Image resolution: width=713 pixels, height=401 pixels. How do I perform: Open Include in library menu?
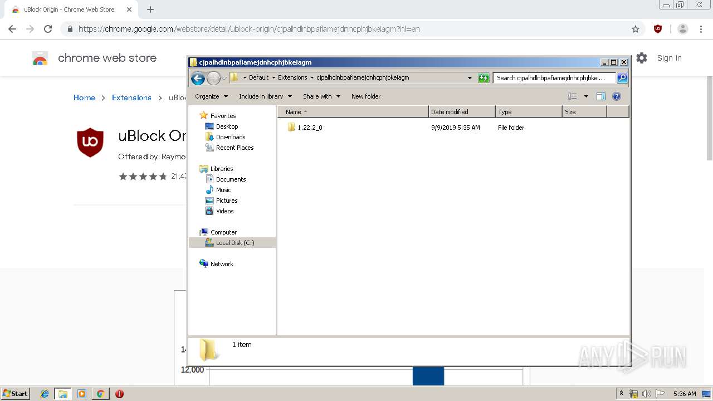click(265, 96)
